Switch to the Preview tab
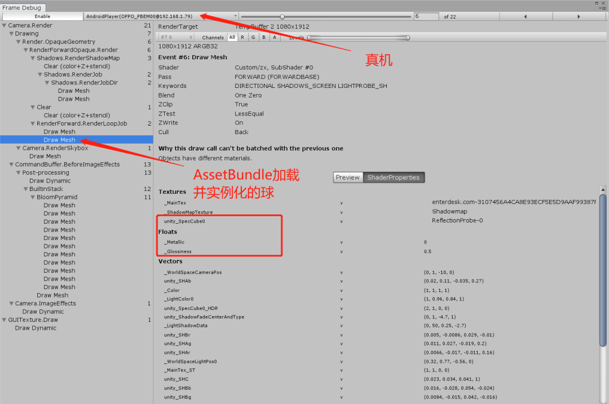609x404 pixels. tap(347, 177)
